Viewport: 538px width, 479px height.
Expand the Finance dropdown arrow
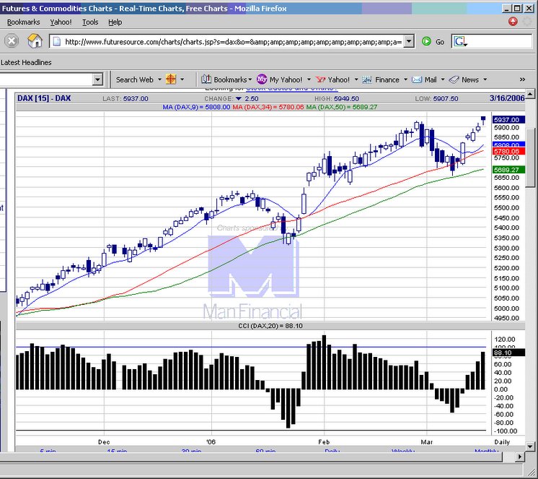(405, 79)
